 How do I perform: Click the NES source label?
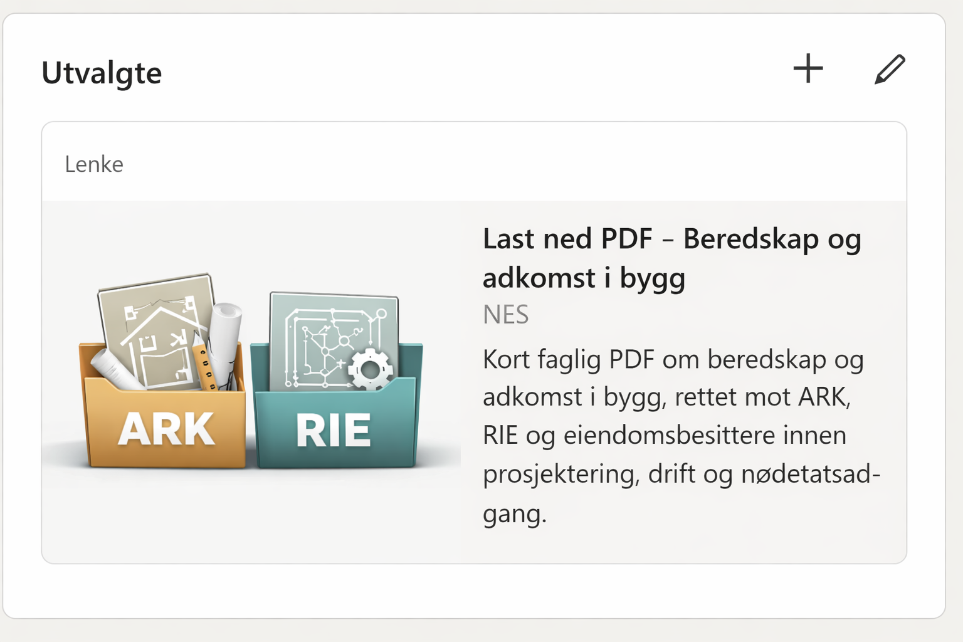click(505, 315)
